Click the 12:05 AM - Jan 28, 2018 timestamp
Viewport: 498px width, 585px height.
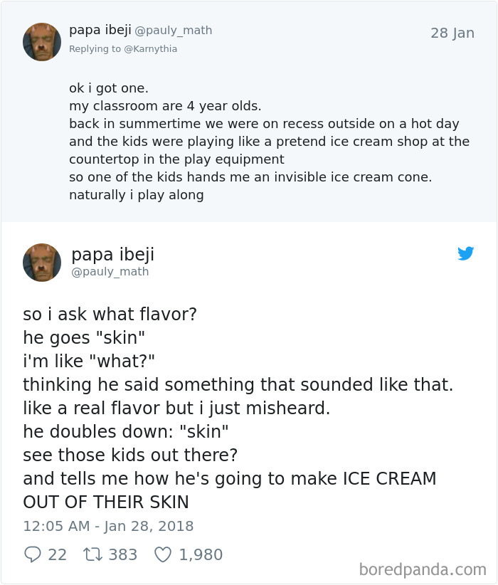[x=109, y=527]
